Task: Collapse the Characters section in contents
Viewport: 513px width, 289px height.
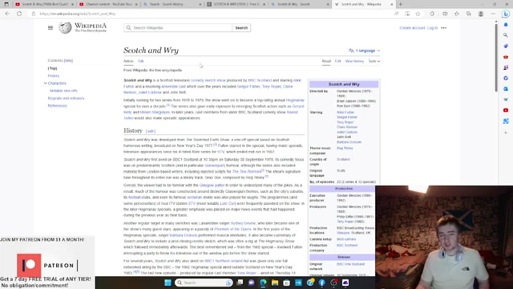Action: (45, 83)
